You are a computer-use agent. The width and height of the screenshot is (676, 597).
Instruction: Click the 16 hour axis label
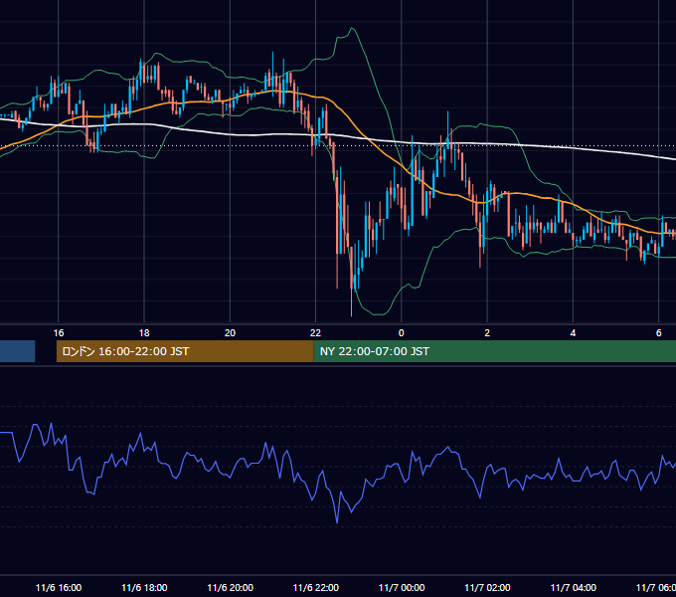(59, 333)
